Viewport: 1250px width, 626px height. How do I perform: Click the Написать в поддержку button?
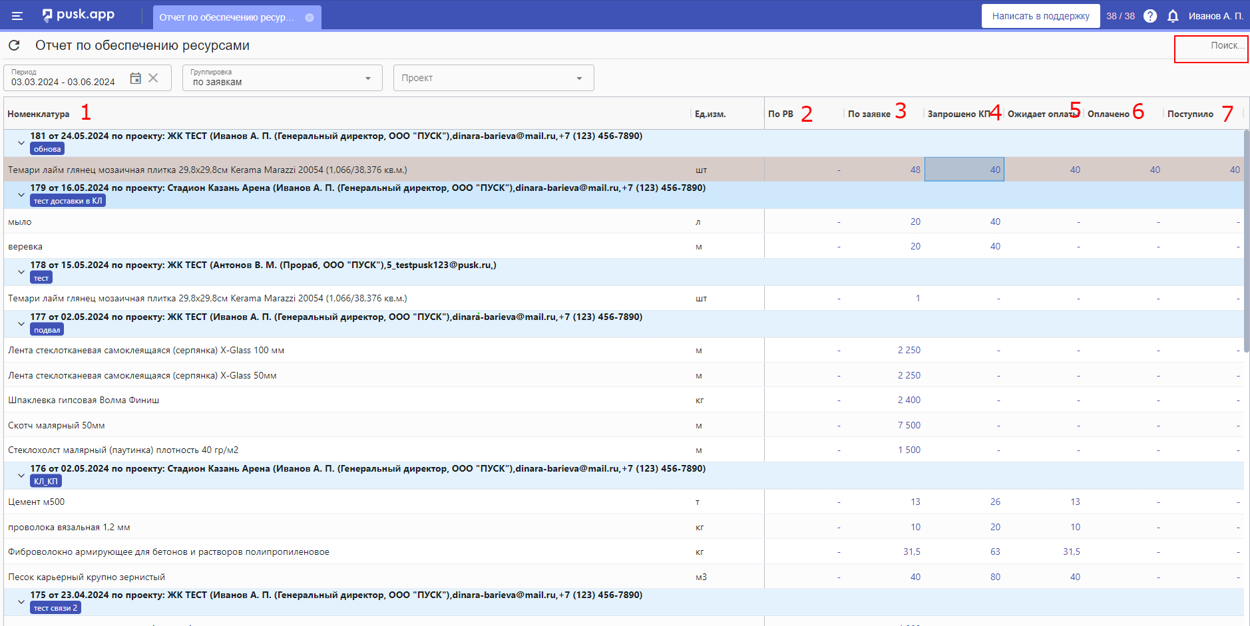[x=1040, y=16]
